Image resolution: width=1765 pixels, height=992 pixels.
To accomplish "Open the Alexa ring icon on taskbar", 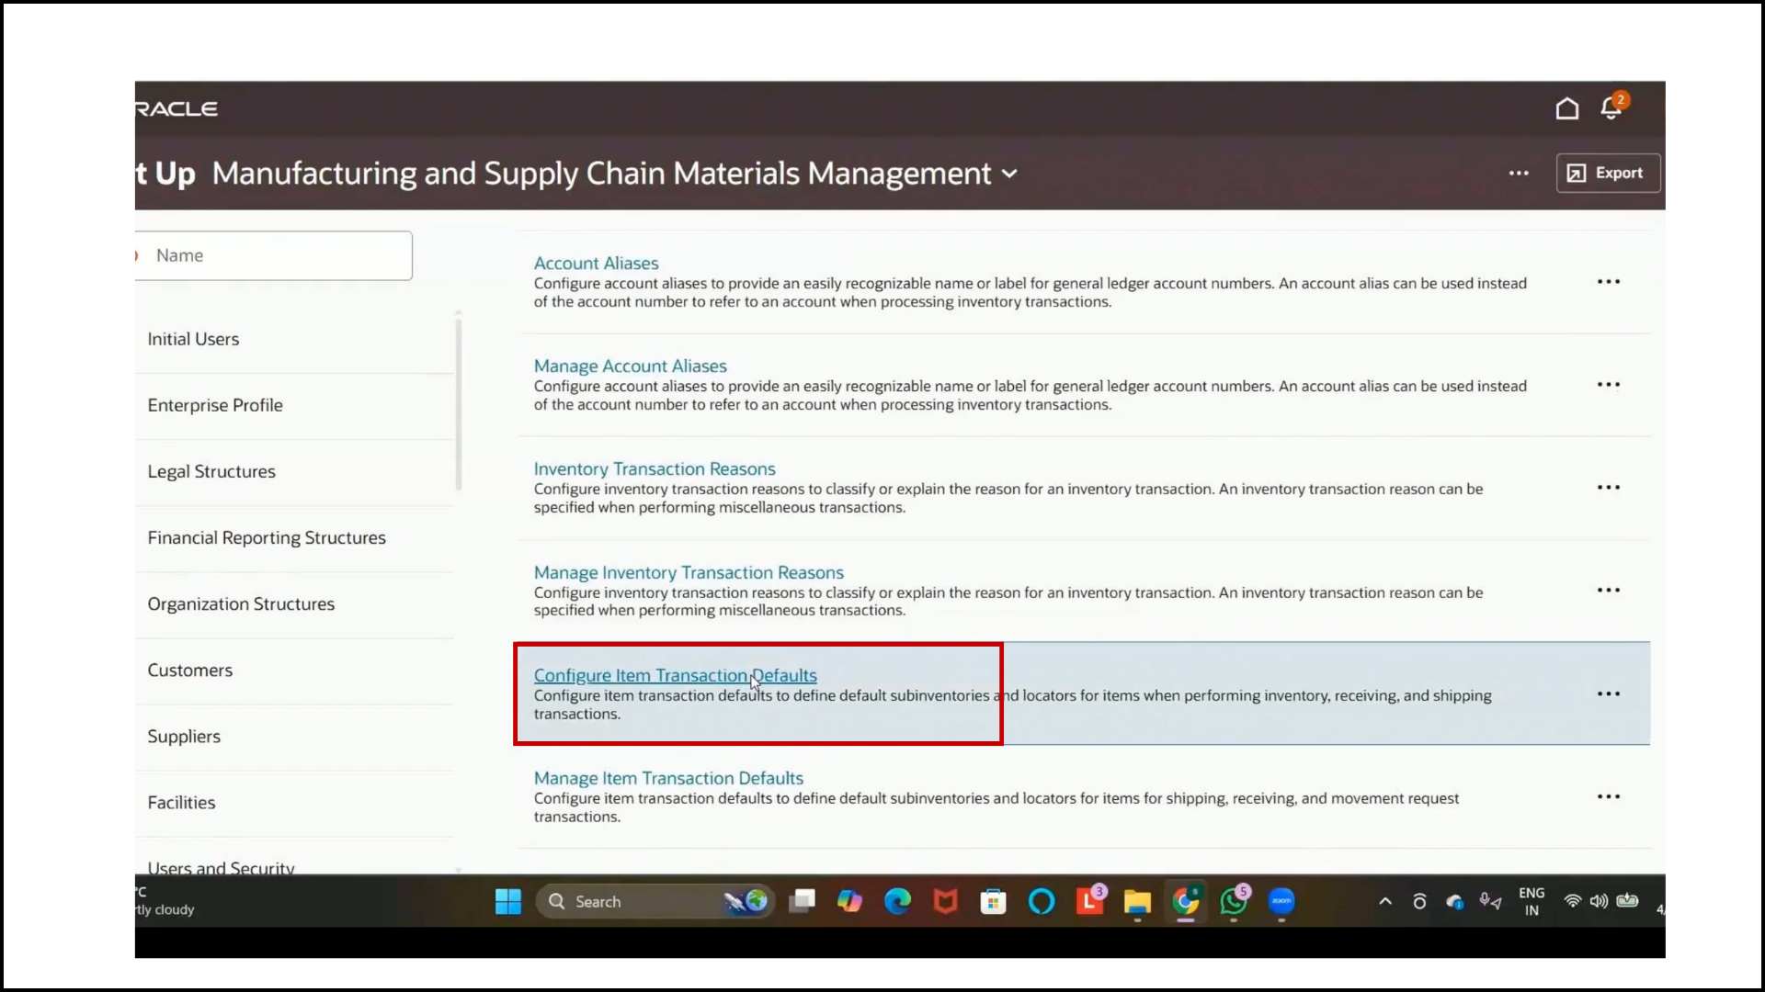I will click(1042, 901).
